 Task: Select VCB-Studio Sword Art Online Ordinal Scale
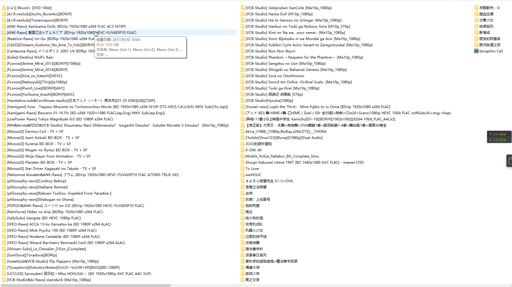[x=299, y=82]
